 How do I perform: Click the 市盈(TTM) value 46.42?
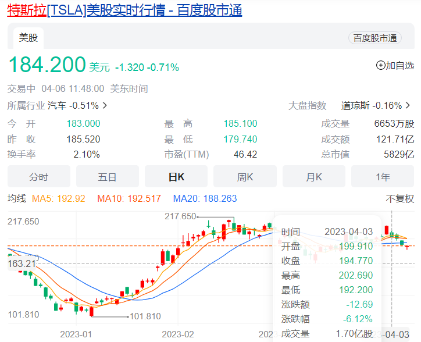pos(245,154)
